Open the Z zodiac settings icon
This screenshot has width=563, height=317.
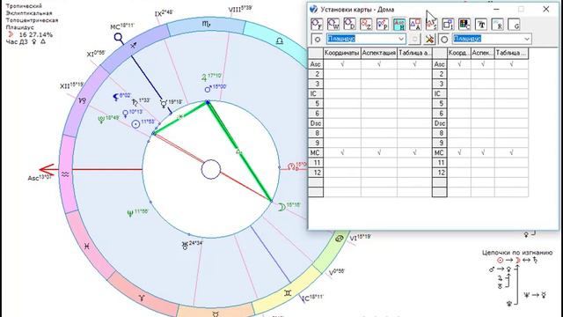[366, 24]
